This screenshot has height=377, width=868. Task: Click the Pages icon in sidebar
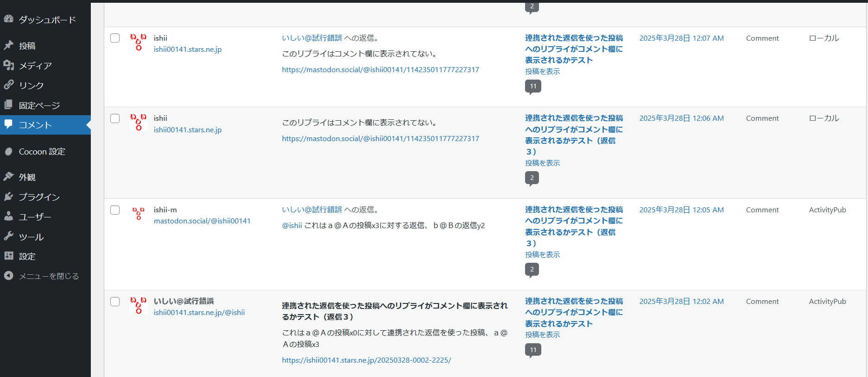click(9, 105)
